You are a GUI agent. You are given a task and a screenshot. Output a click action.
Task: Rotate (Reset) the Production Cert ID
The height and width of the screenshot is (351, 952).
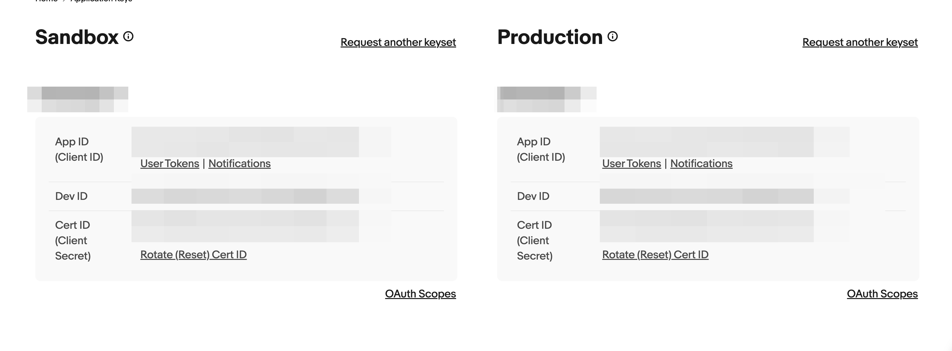(655, 254)
